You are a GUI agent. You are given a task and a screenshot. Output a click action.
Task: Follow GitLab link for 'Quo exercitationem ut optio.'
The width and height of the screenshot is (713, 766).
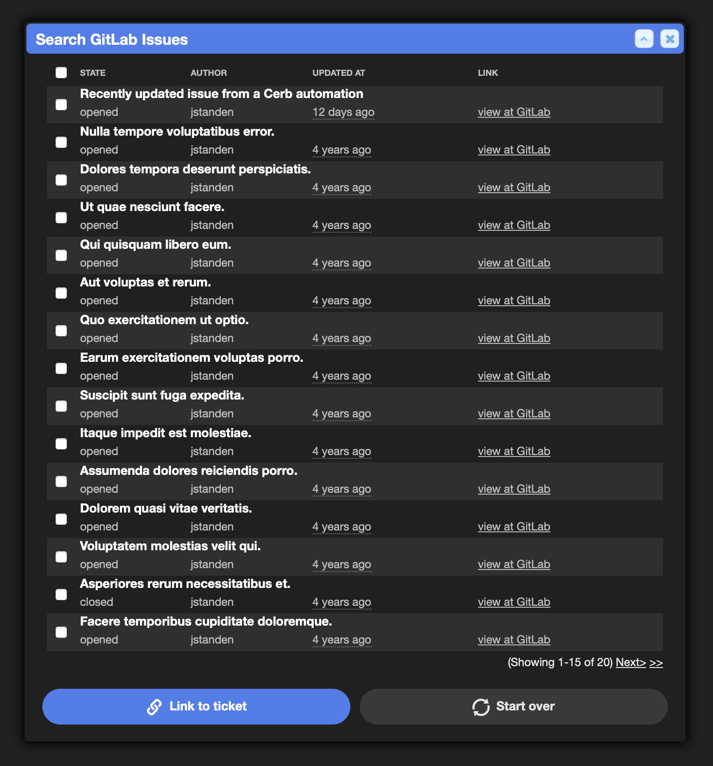coord(514,338)
